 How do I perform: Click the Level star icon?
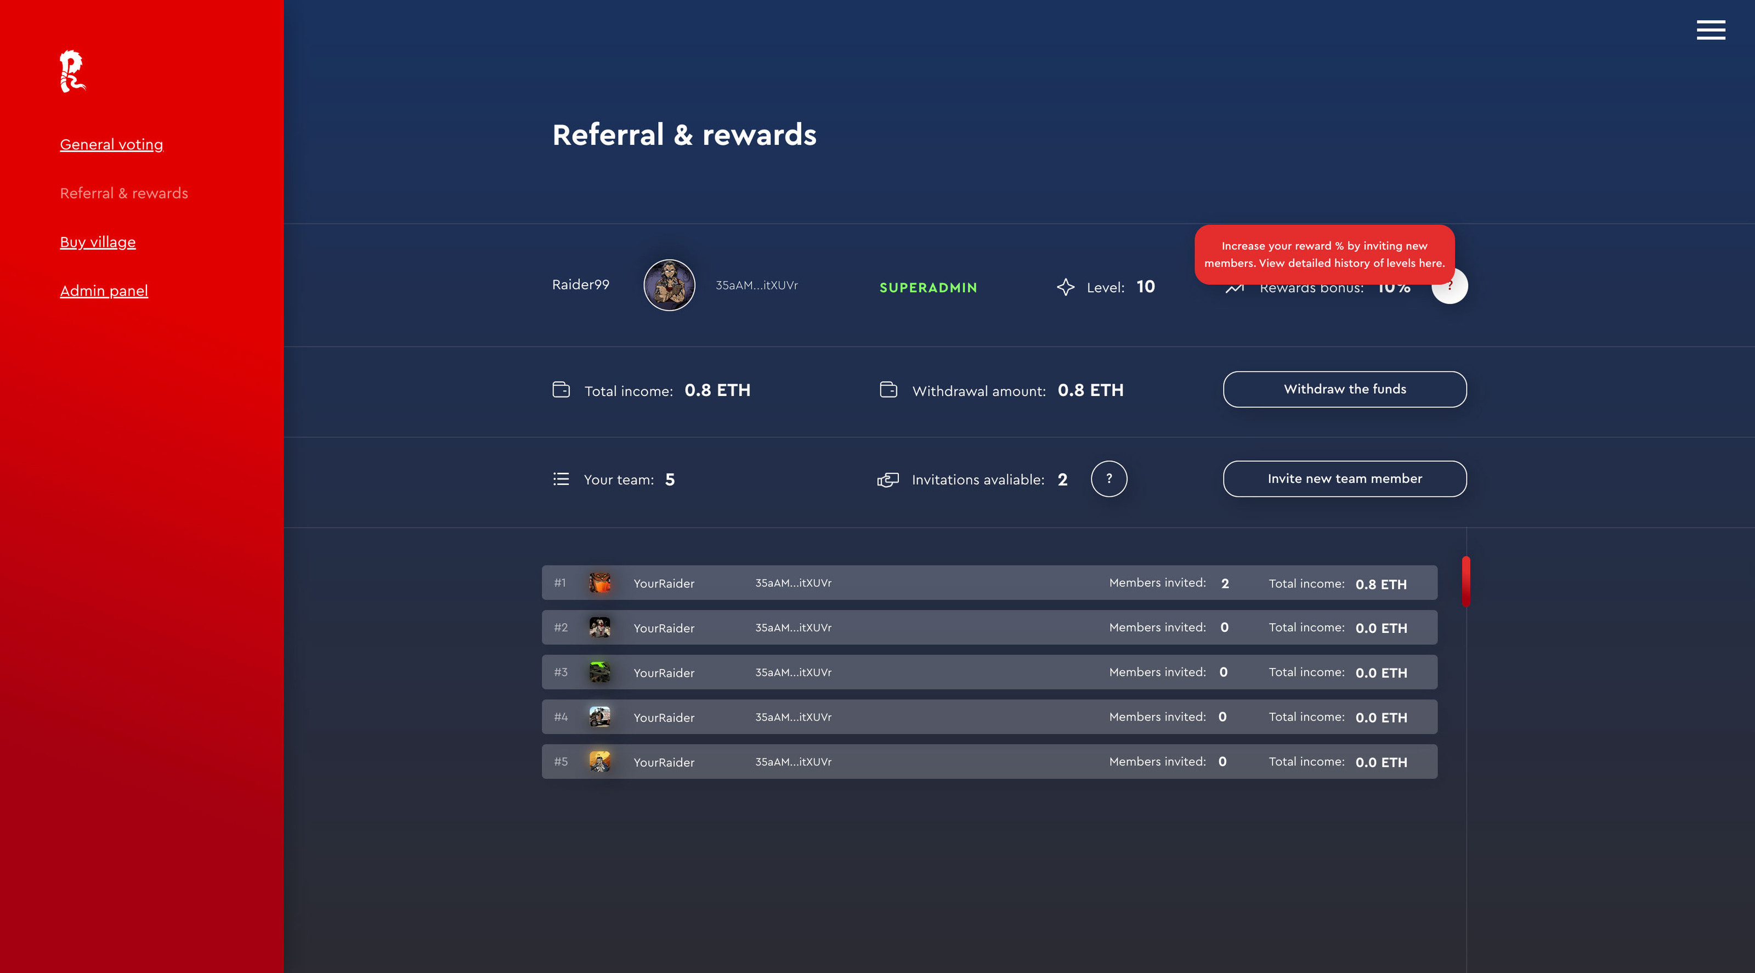pyautogui.click(x=1066, y=287)
